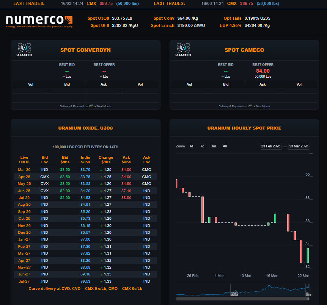Click the chart navigator horizontal scrollbar
This screenshot has width=327, height=305.
click(x=242, y=299)
